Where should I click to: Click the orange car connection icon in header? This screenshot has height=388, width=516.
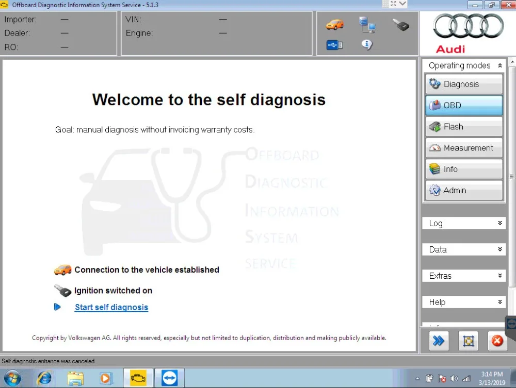(335, 25)
